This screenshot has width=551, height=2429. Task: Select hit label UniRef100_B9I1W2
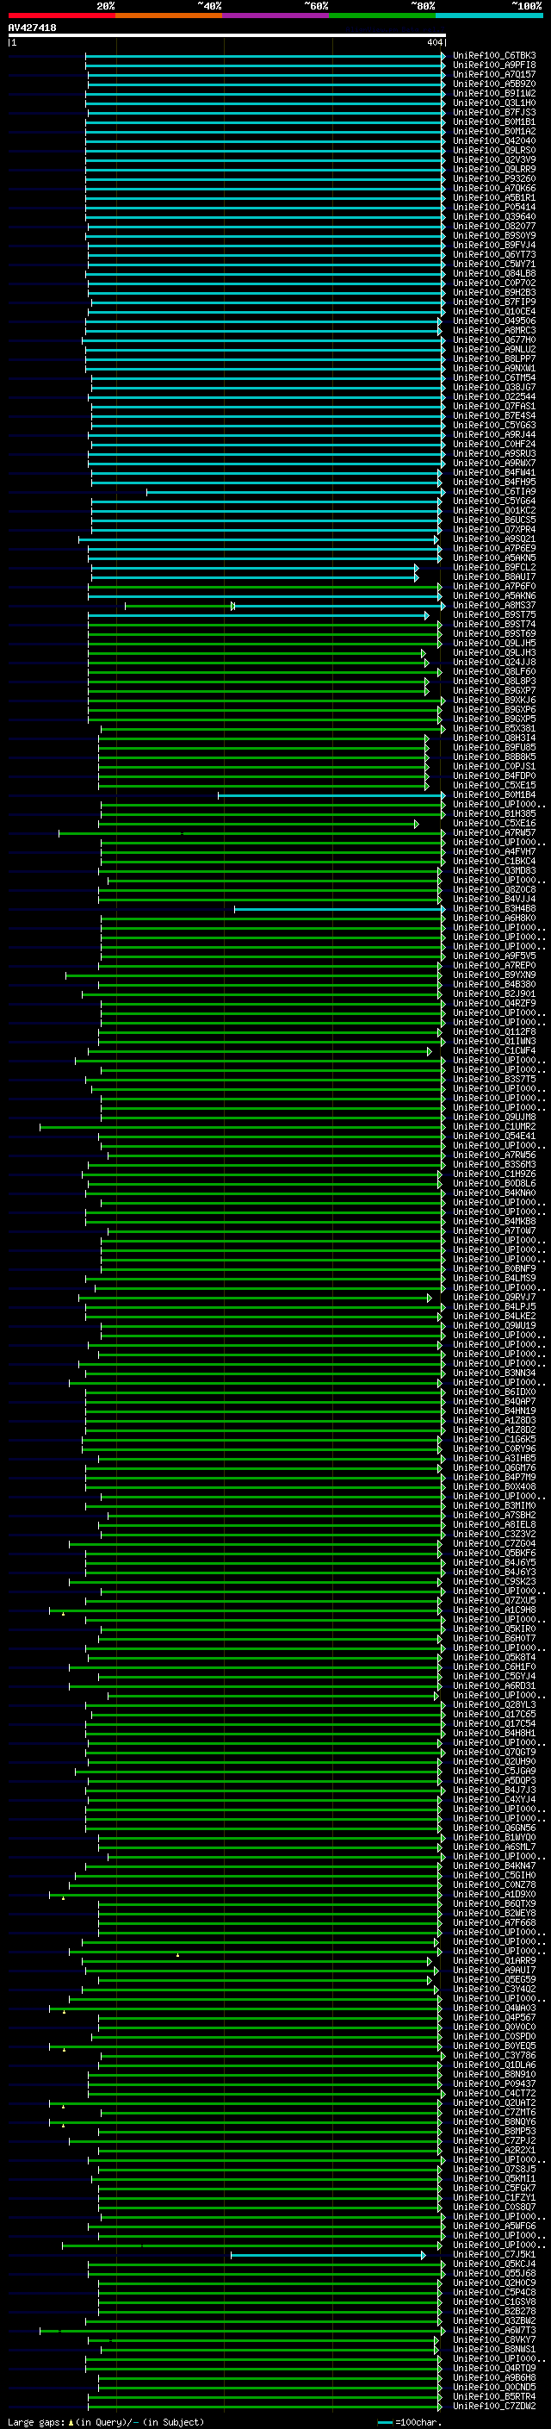(x=494, y=93)
